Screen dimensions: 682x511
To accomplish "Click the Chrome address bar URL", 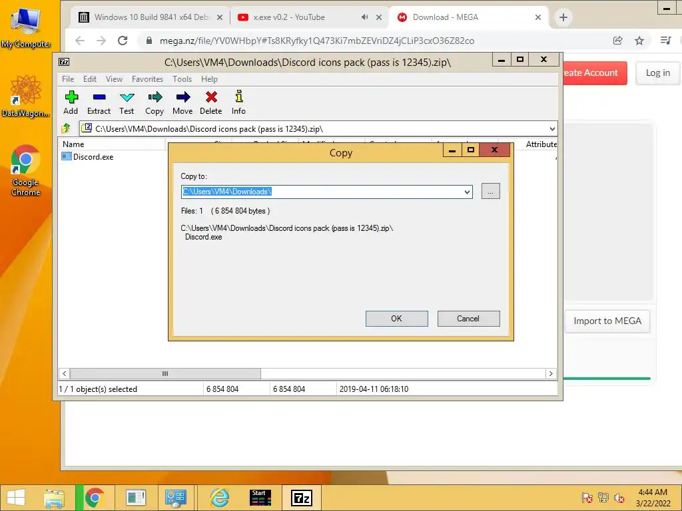I will (317, 41).
